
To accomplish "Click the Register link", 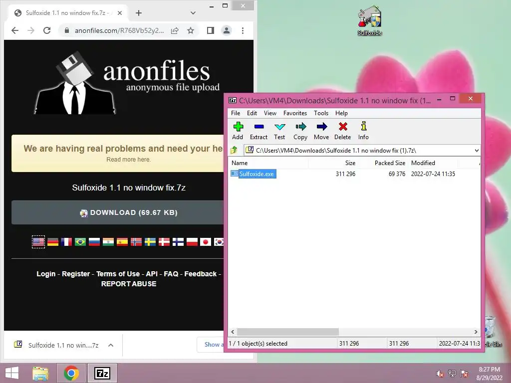I will [x=76, y=274].
